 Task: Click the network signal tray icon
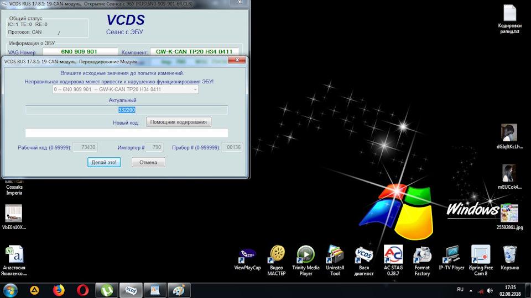pyautogui.click(x=481, y=291)
